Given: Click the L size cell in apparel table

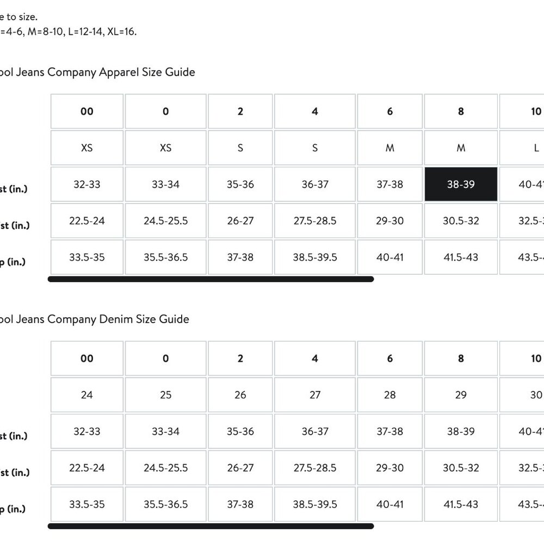Looking at the screenshot, I should (x=522, y=148).
